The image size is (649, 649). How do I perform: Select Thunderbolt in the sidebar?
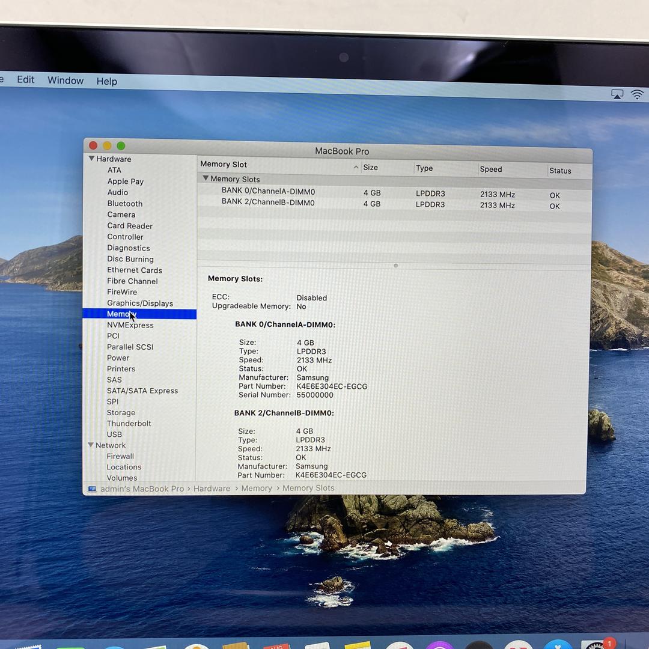tap(129, 424)
